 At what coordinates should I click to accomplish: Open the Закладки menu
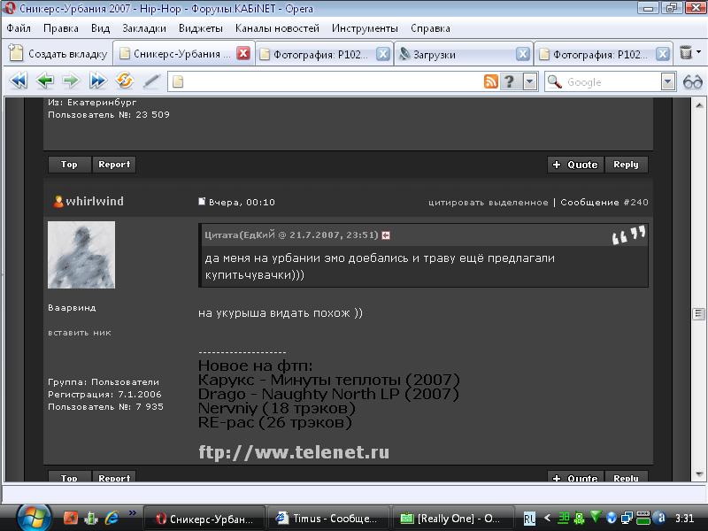[143, 28]
